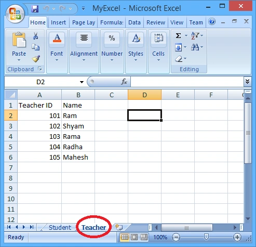Go to next sheet navigation arrow
Image resolution: width=256 pixels, height=247 pixels.
pos(24,227)
